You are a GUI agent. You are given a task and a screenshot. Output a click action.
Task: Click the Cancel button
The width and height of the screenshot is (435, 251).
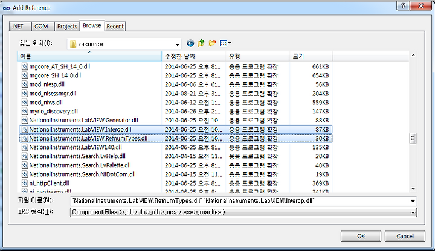click(405, 237)
